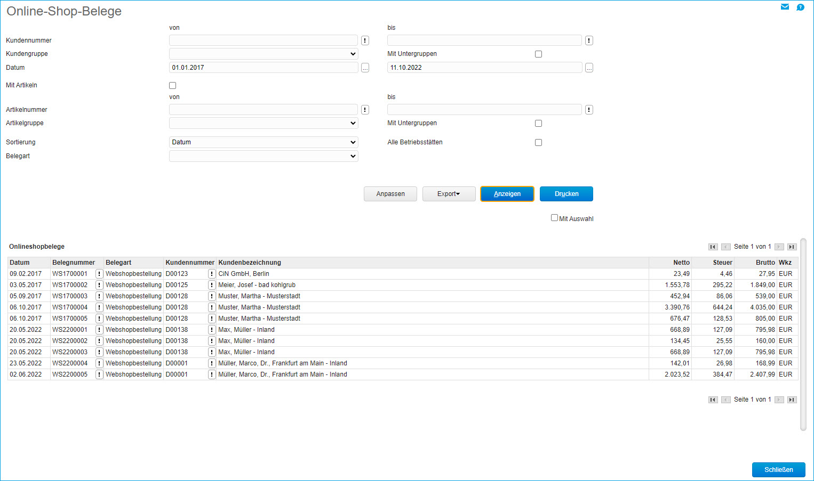Viewport: 814px width, 481px height.
Task: Toggle the Alle Betriebsstätten checkbox
Action: [x=538, y=142]
